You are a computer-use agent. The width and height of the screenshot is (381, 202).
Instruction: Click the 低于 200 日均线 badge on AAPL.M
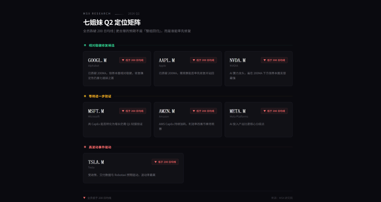[x=203, y=60]
